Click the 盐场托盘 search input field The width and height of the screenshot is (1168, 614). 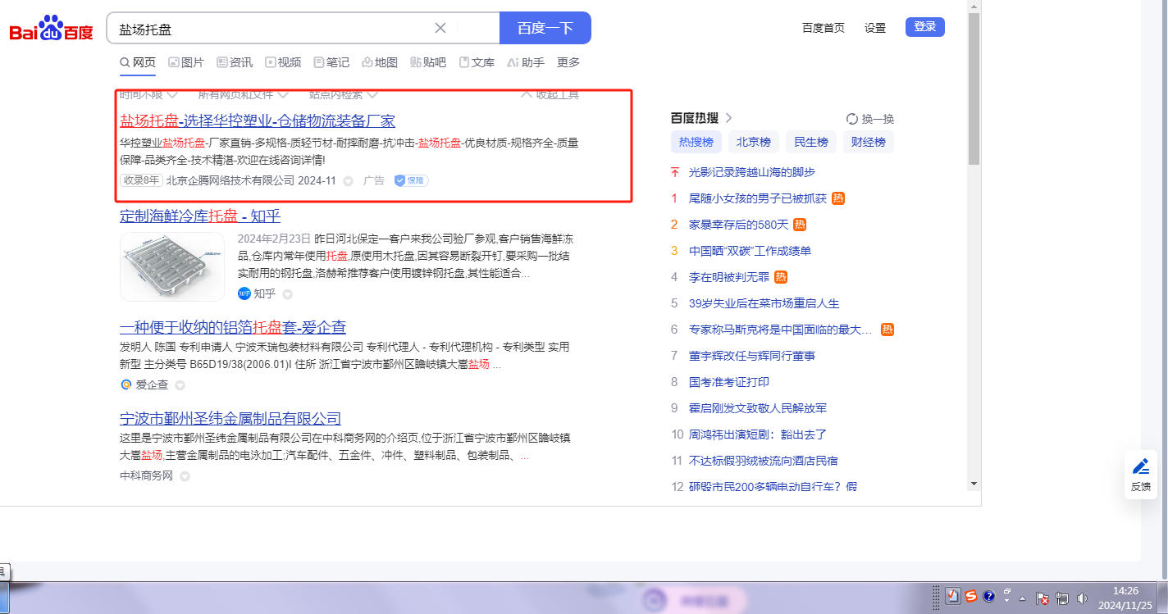(271, 29)
